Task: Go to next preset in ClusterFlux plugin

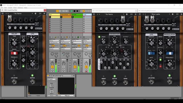Action: click(x=8, y=13)
